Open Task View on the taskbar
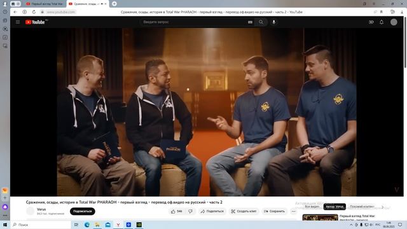 tap(76, 225)
